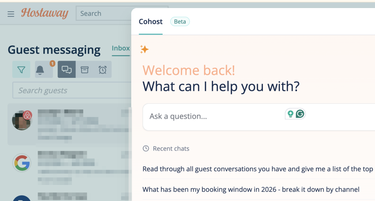Open the Airbnb guest conversation
The image size is (375, 201).
[x=69, y=124]
